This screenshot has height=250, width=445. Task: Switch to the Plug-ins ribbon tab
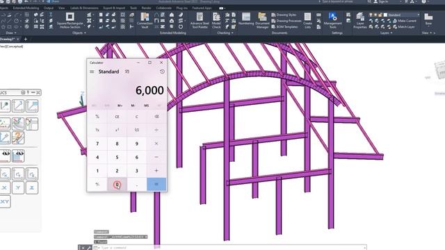(x=181, y=8)
